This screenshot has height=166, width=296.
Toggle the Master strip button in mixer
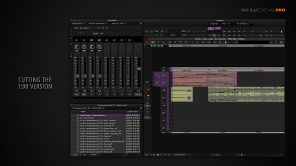coord(138,95)
